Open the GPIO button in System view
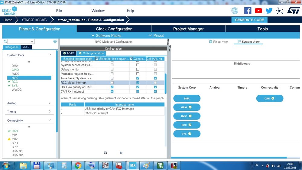The height and width of the screenshot is (170, 302). pos(187,107)
